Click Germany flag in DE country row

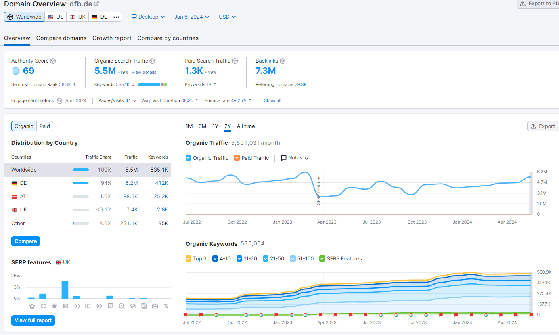point(14,183)
